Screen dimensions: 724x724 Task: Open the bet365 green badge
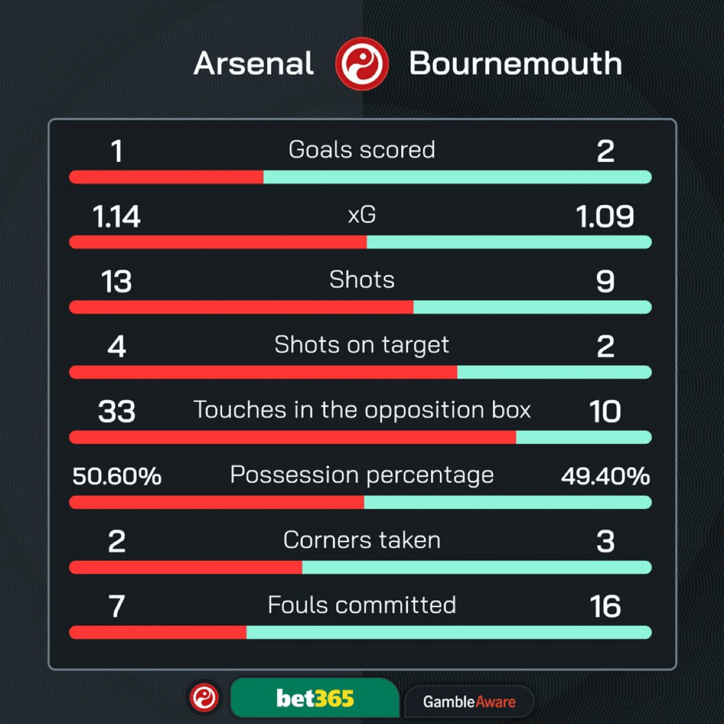coord(314,697)
